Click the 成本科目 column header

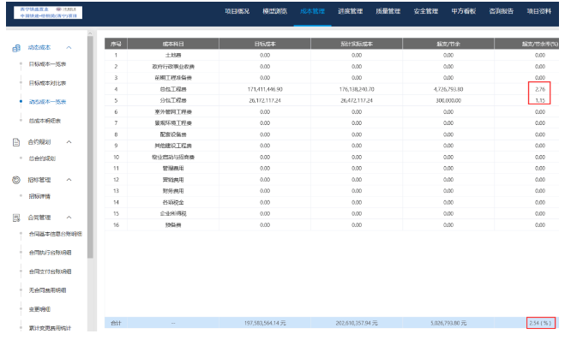point(173,44)
